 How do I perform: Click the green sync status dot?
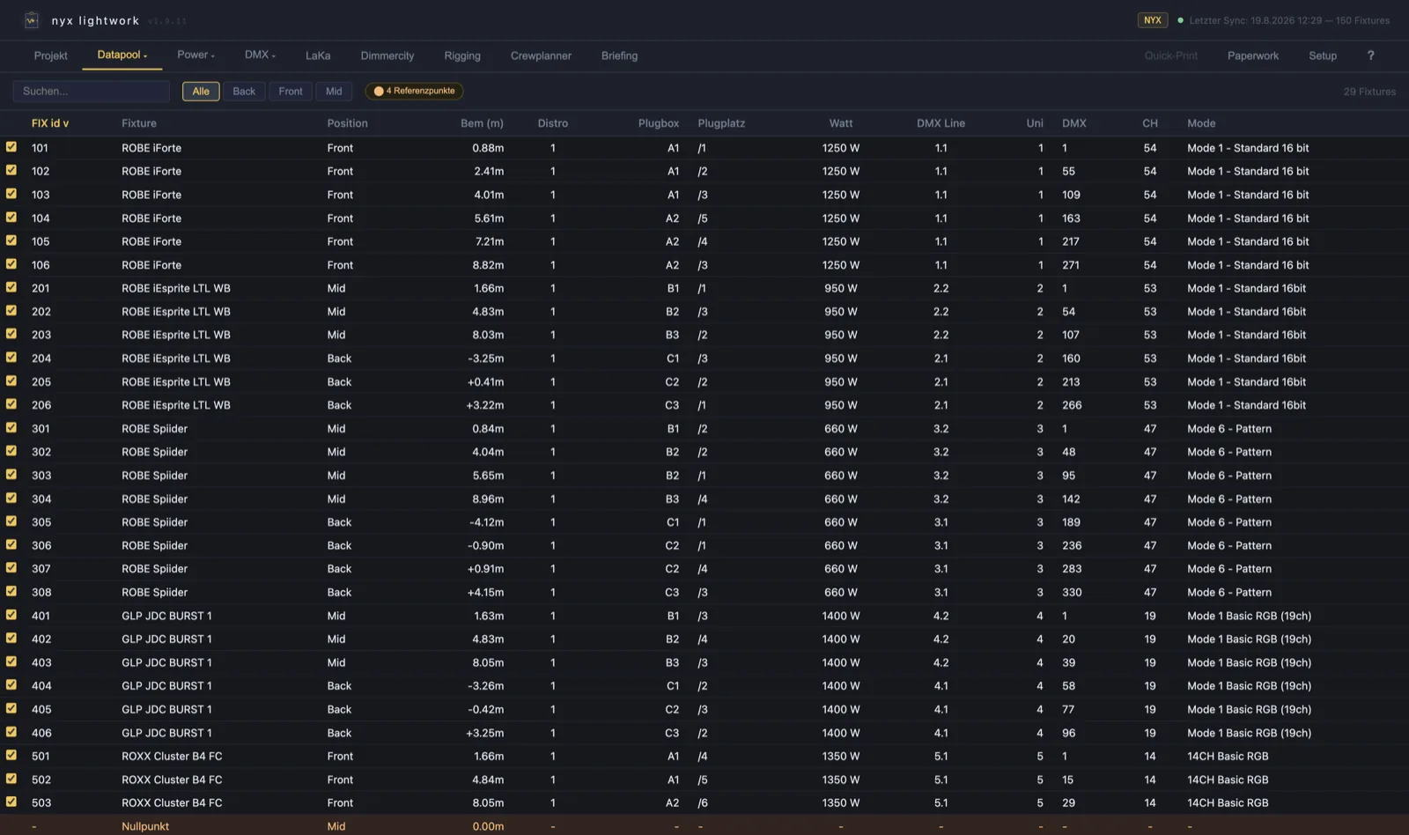[1180, 20]
